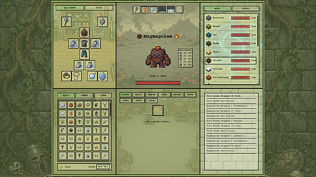Image resolution: width=316 pixels, height=177 pixels.
Task: Switch inventory to the Items tab
Action: 103,95
